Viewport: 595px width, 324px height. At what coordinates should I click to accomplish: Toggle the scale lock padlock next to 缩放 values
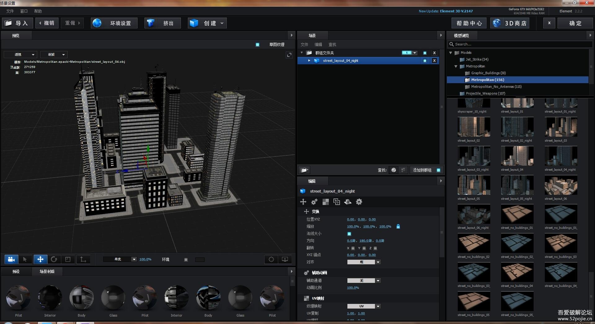398,226
